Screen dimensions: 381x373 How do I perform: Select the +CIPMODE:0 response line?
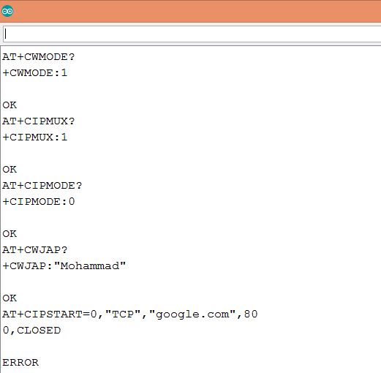pyautogui.click(x=39, y=202)
